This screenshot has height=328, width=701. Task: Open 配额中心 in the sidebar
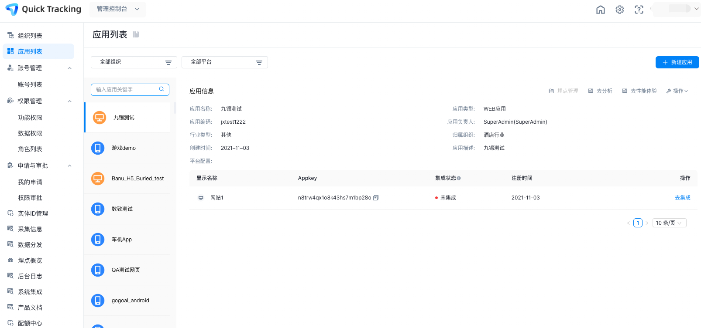(30, 323)
